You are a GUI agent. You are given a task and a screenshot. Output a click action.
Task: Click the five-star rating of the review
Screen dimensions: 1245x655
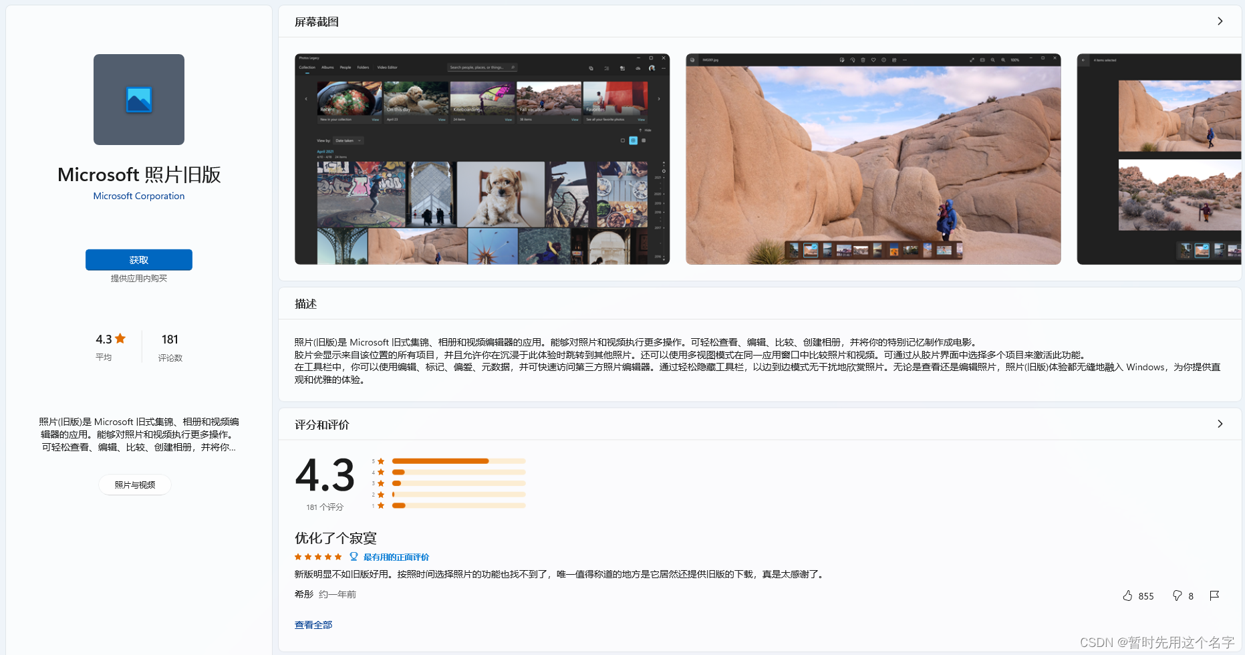318,557
